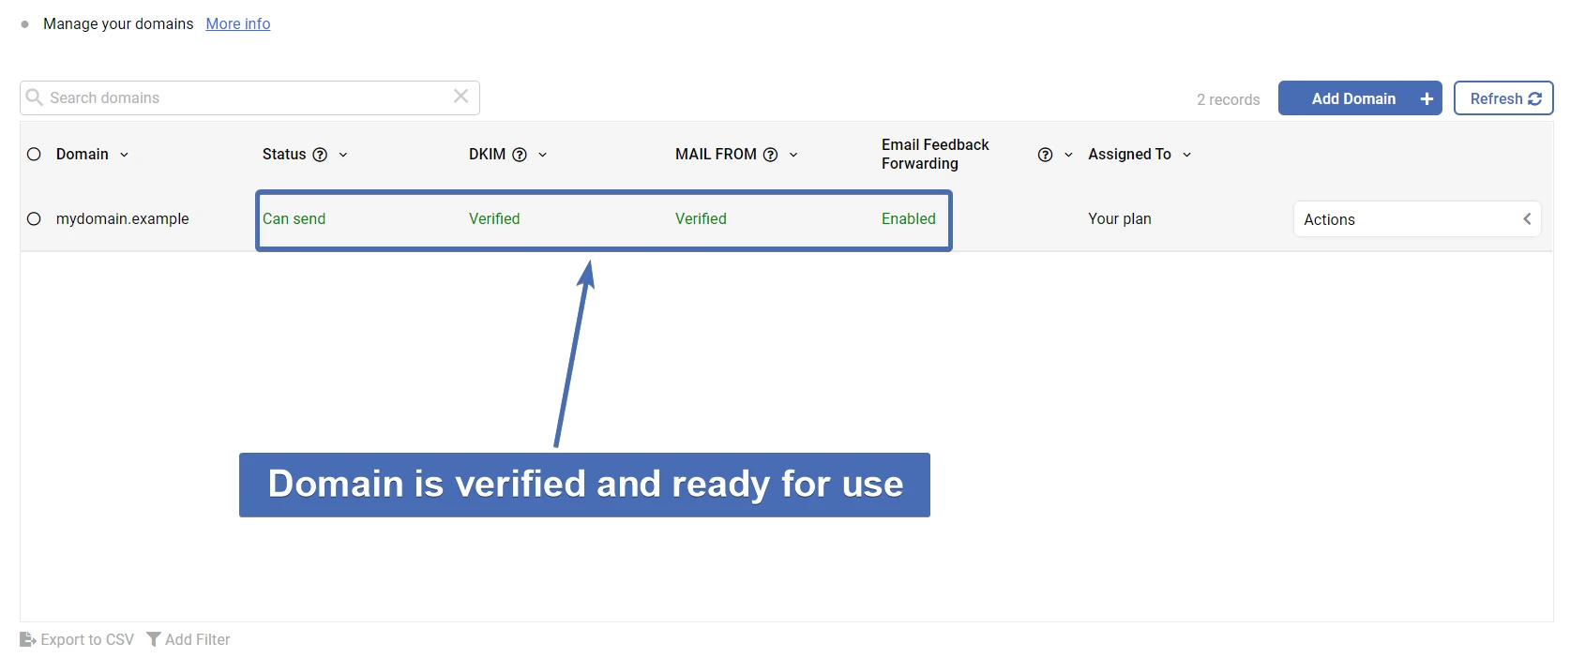This screenshot has width=1570, height=658.
Task: Click the Manage your domains text
Action: [118, 23]
